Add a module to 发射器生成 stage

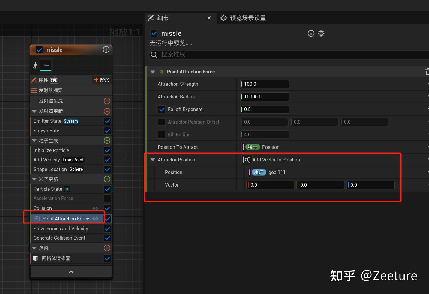coord(107,101)
